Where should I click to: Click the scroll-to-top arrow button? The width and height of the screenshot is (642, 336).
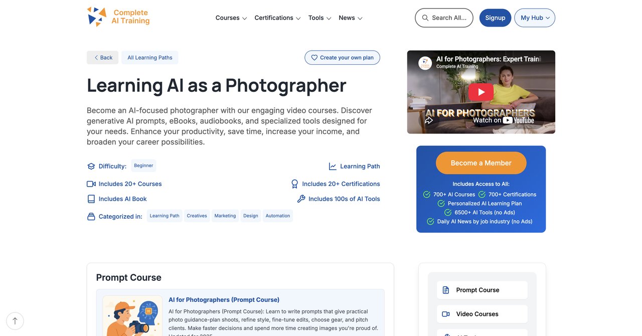[15, 321]
